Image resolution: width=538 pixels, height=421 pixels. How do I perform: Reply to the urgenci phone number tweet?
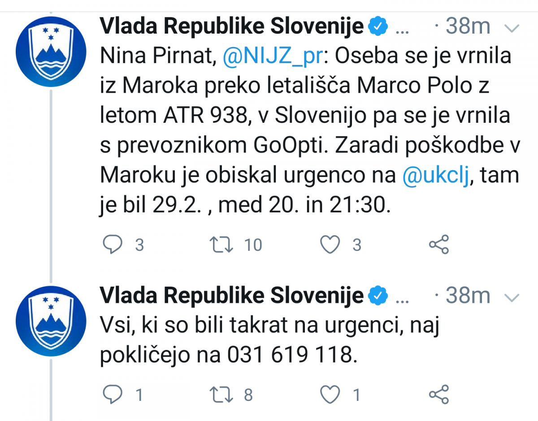[x=113, y=394]
